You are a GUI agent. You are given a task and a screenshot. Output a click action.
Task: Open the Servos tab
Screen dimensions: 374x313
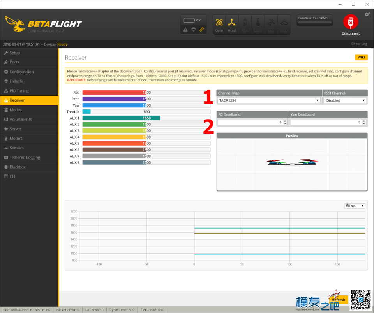(29, 129)
